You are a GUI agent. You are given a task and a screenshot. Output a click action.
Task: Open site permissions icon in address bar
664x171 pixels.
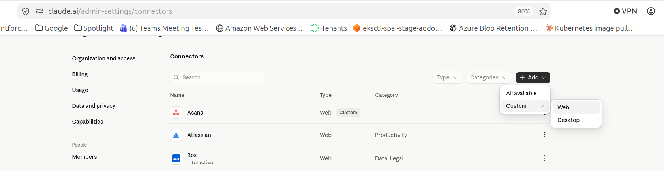point(39,11)
